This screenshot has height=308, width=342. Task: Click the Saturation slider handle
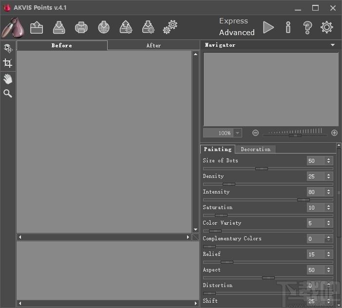pos(221,215)
